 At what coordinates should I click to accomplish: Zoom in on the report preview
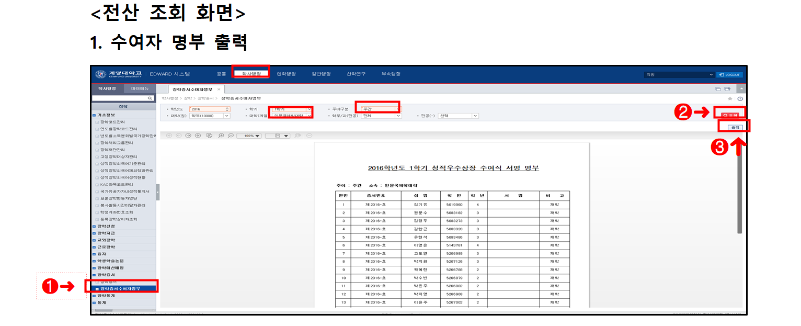pyautogui.click(x=221, y=136)
